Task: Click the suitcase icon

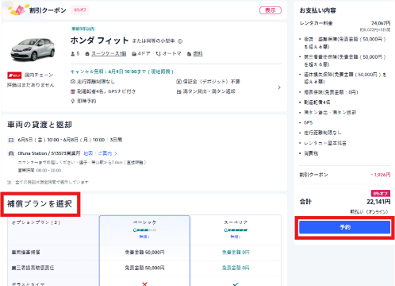Action: [87, 54]
